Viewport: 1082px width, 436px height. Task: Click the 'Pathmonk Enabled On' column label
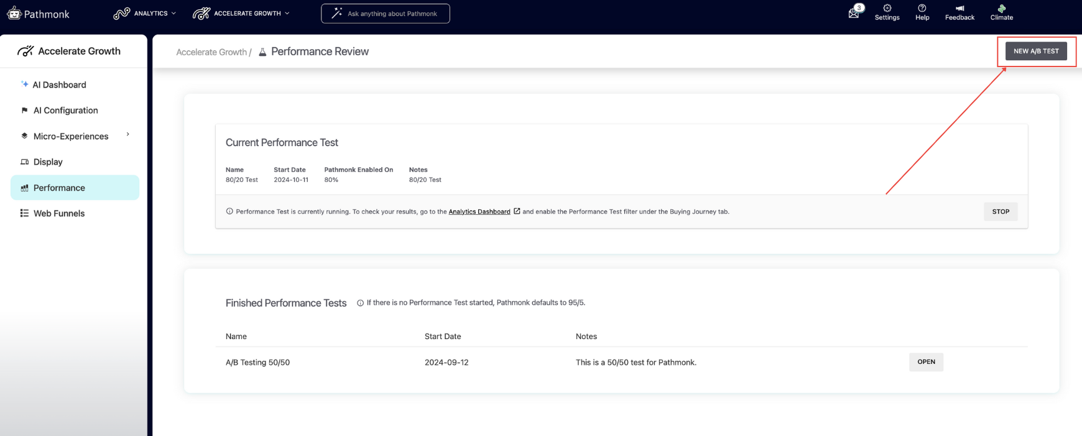[359, 170]
